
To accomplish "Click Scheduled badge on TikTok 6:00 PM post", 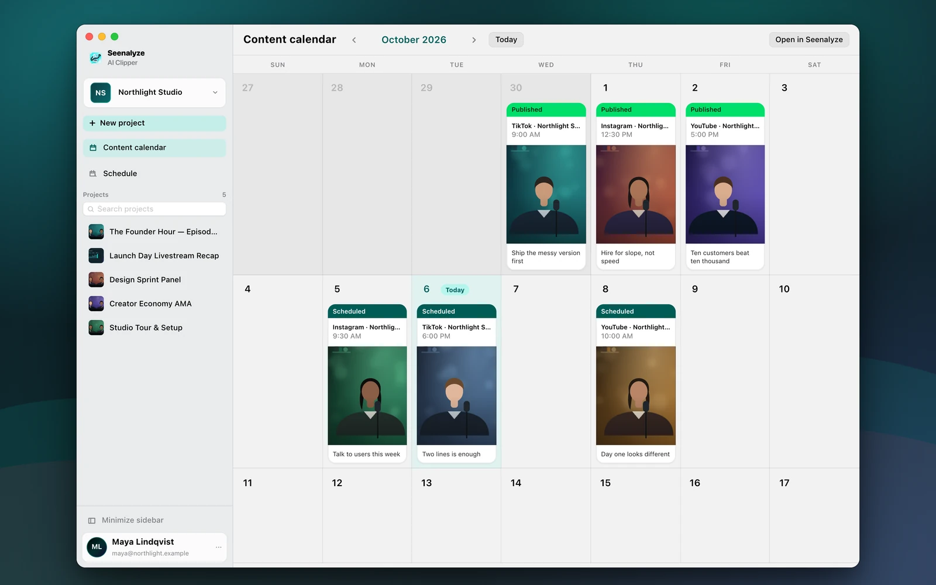I will [x=457, y=311].
